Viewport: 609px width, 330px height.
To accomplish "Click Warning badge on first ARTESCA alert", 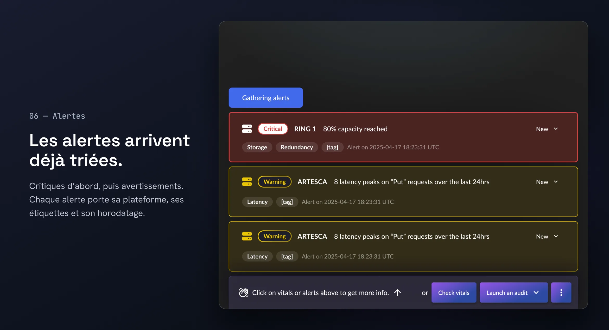I will pos(275,182).
